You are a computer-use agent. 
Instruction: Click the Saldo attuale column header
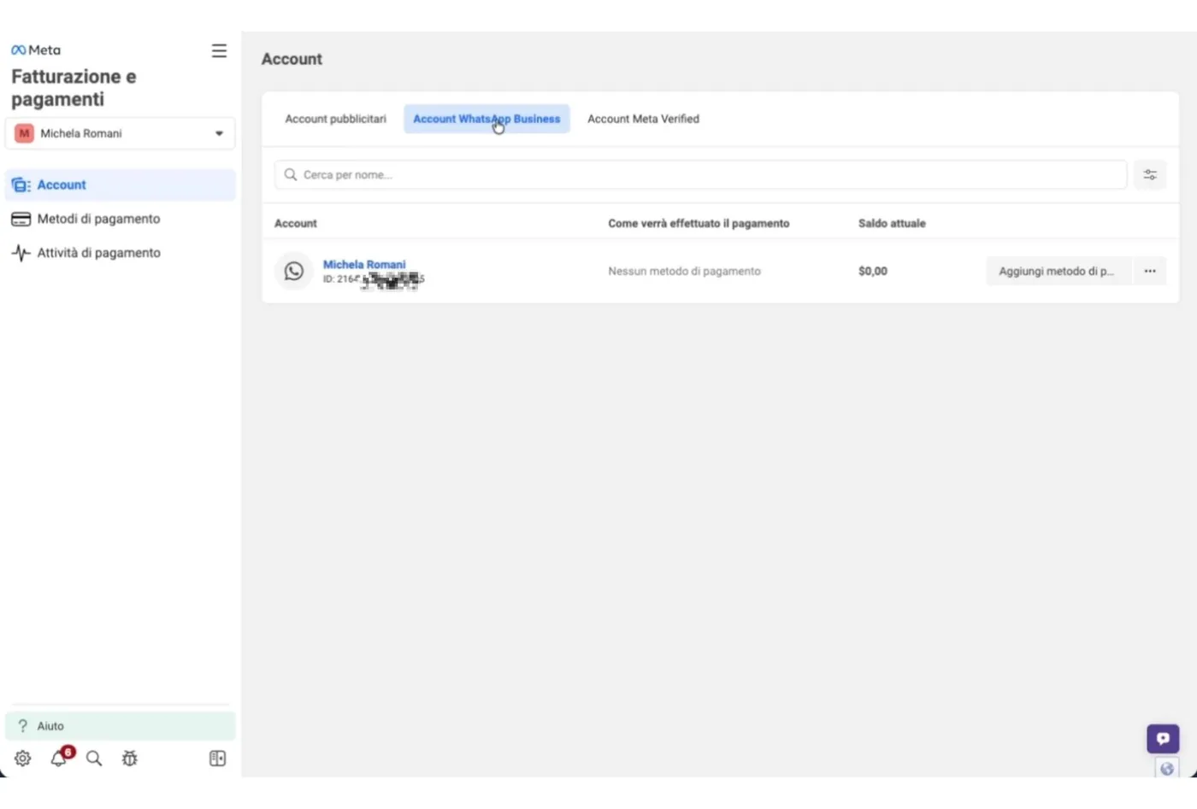[892, 223]
